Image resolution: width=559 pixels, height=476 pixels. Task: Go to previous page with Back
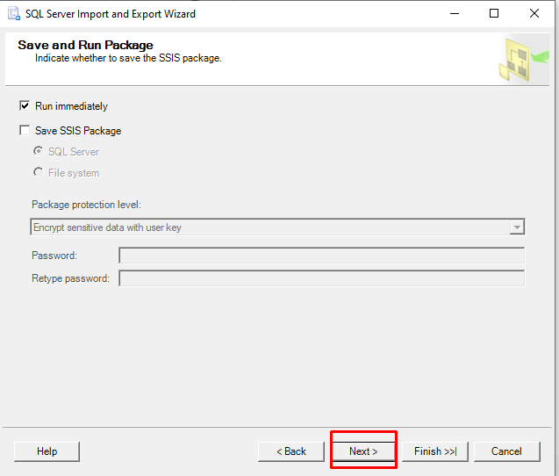point(291,451)
